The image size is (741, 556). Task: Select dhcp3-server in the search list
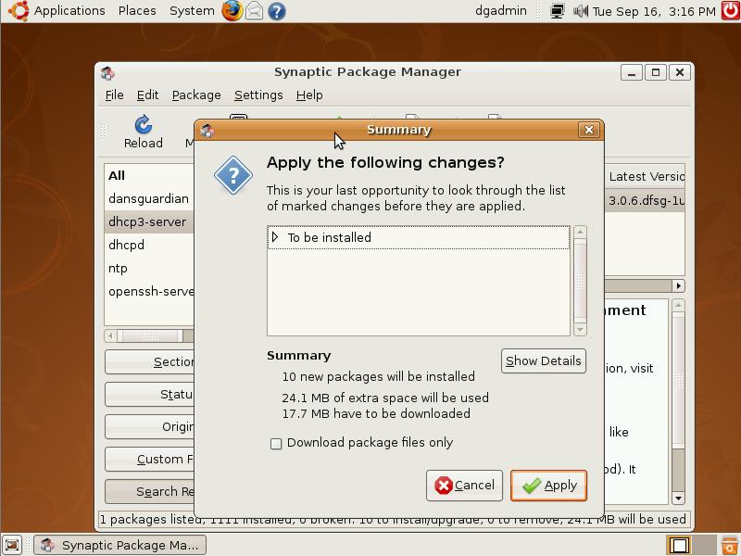(149, 221)
